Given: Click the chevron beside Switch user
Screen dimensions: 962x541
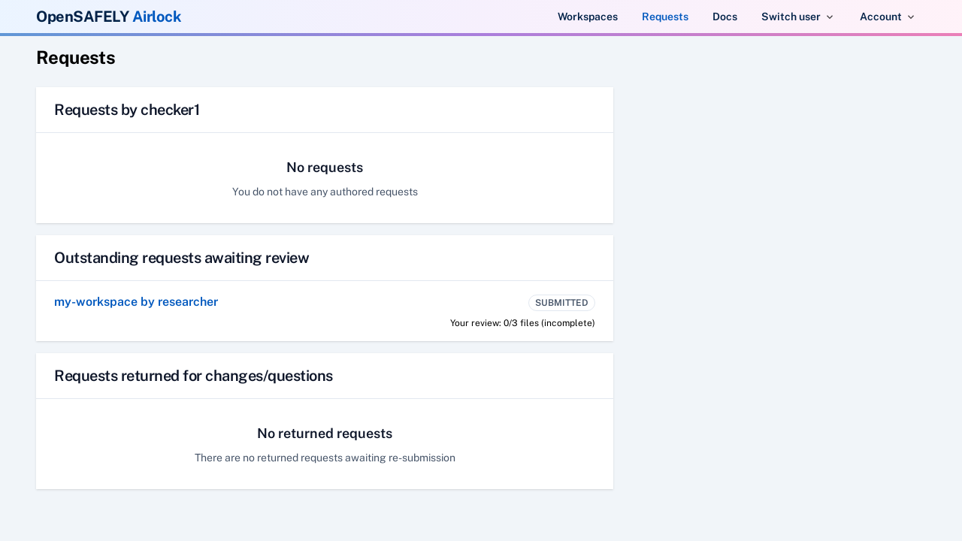Looking at the screenshot, I should (x=830, y=17).
